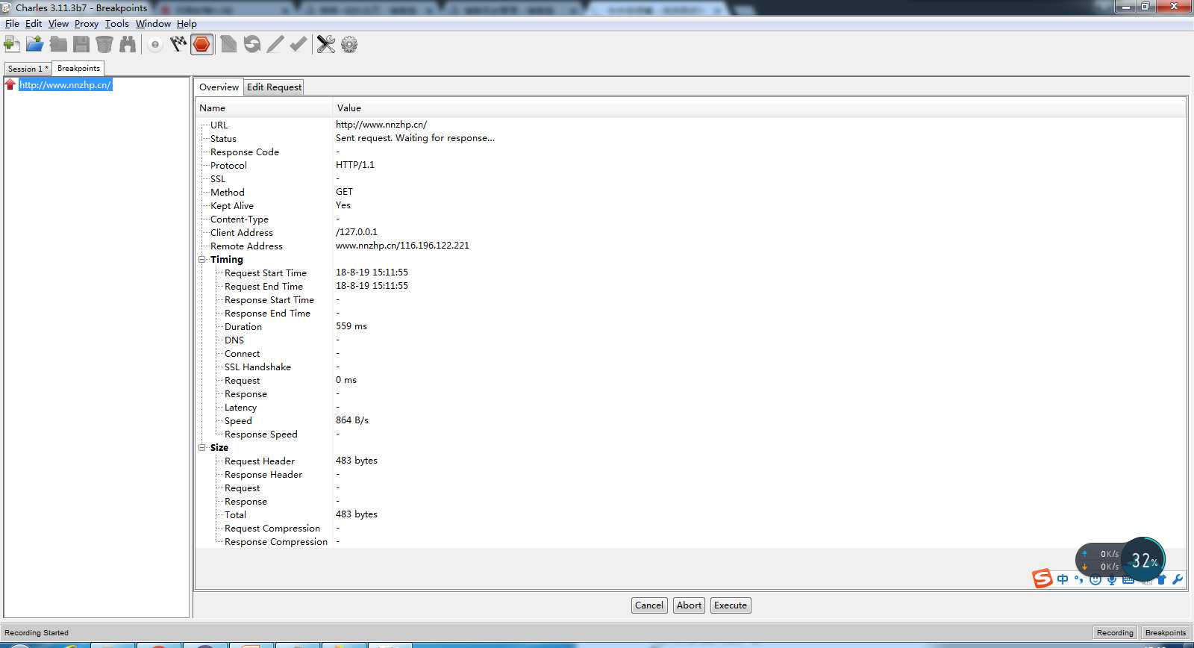Open the Window menu
The image size is (1194, 648).
point(153,23)
